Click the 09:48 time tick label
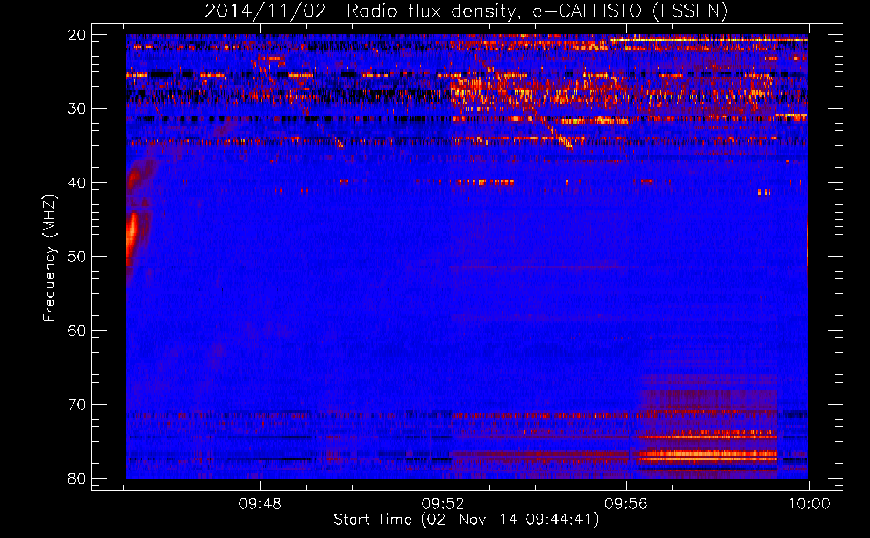 tap(260, 504)
